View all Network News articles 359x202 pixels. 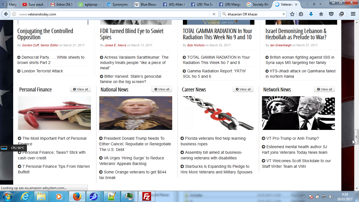[325, 89]
